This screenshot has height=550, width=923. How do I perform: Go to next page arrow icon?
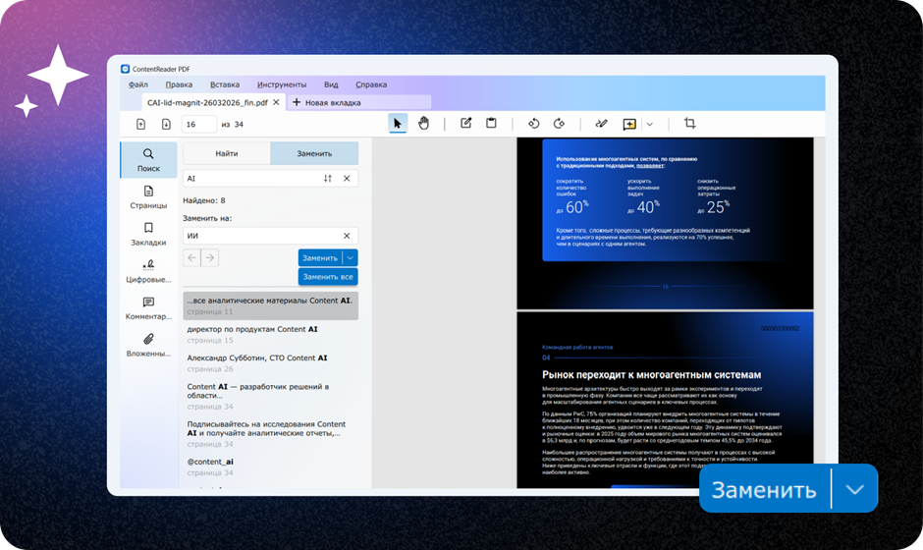(166, 125)
